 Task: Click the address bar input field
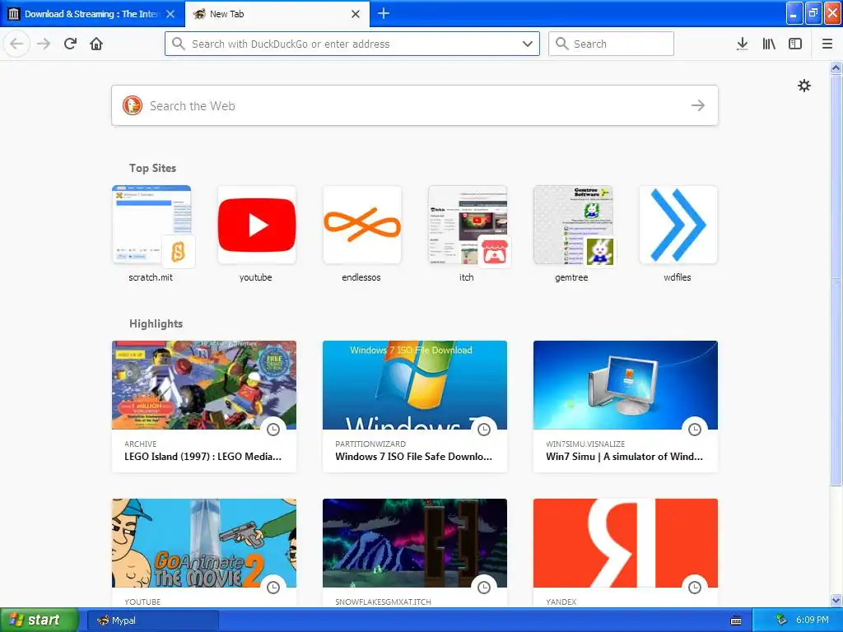tap(352, 44)
